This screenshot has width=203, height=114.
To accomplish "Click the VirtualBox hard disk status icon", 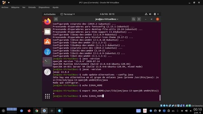I will click(161, 105).
